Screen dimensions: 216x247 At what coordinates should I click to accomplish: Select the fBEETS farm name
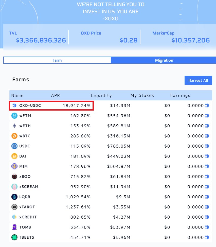[27, 237]
